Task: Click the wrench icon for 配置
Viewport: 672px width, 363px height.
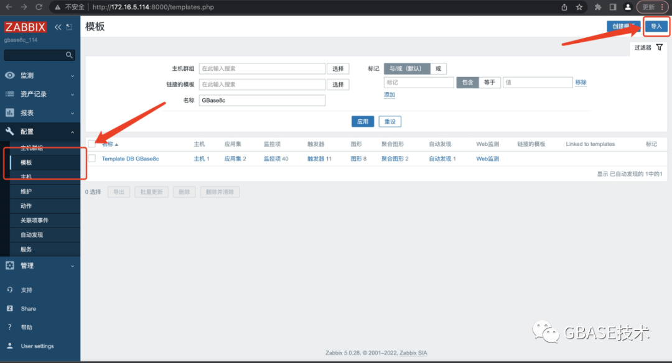Action: [x=10, y=131]
